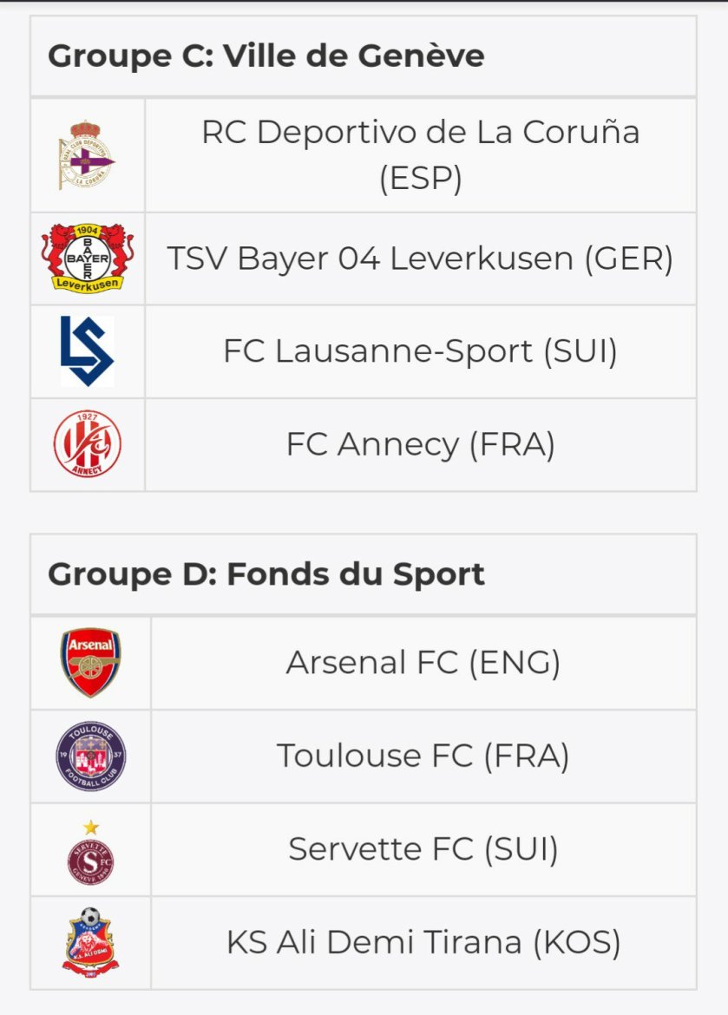Image resolution: width=728 pixels, height=1015 pixels.
Task: Click the Arsenal cannon crest
Action: [90, 663]
